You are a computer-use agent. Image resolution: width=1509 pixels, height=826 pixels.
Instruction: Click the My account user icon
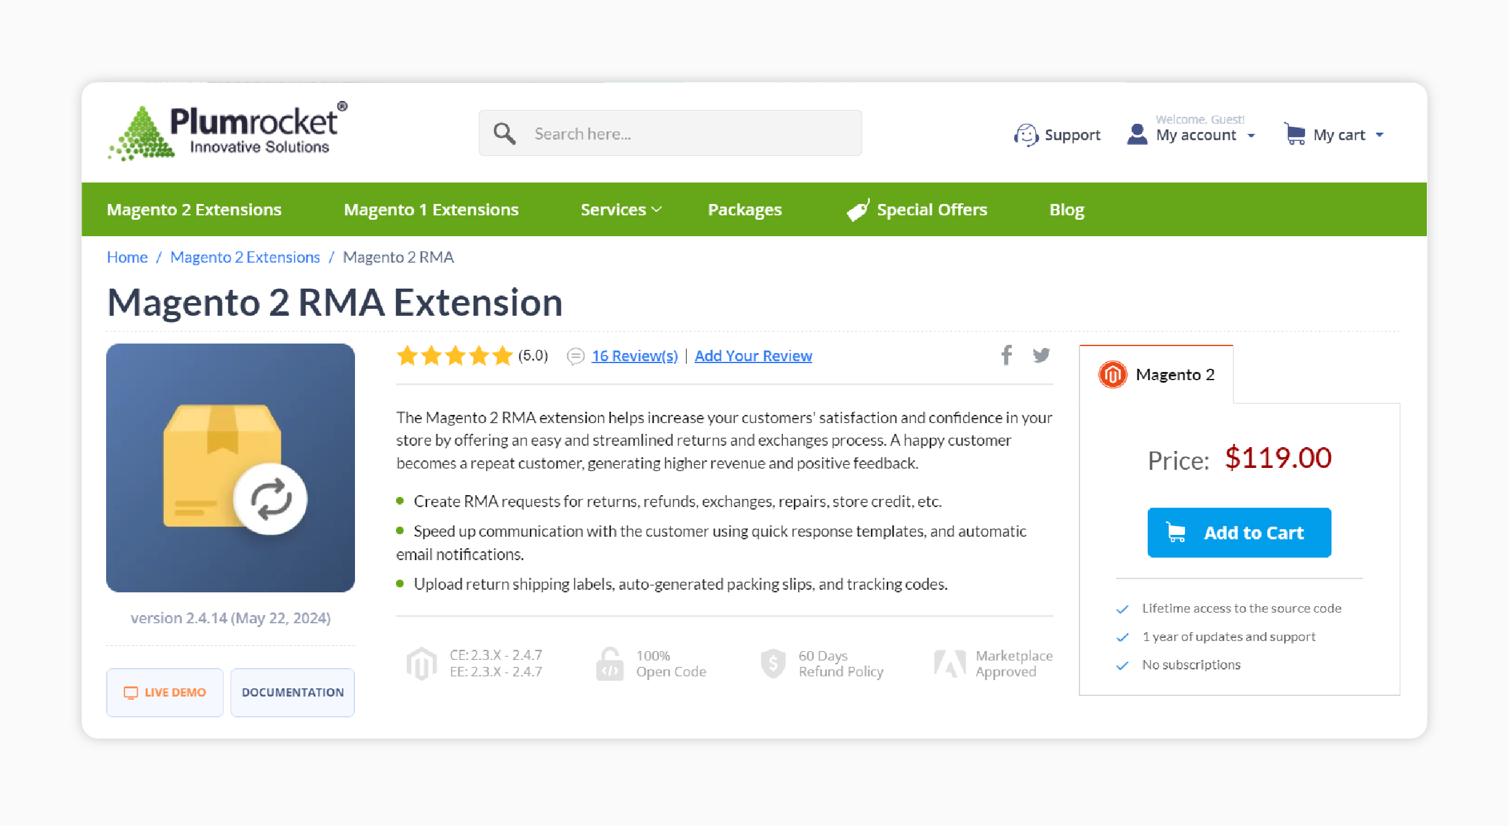[x=1137, y=135]
